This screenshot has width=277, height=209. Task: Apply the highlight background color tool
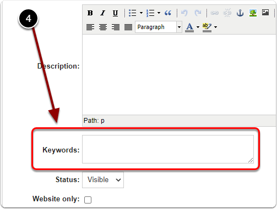coord(207,27)
